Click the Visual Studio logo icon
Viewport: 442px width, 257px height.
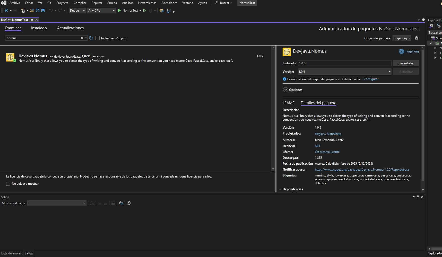(4, 3)
